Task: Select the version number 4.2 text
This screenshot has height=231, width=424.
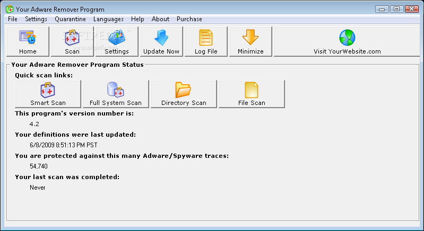Action: [34, 124]
